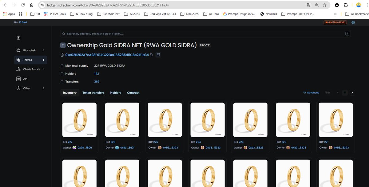369x187 pixels.
Task: Switch to the Inventory tab
Action: click(70, 93)
